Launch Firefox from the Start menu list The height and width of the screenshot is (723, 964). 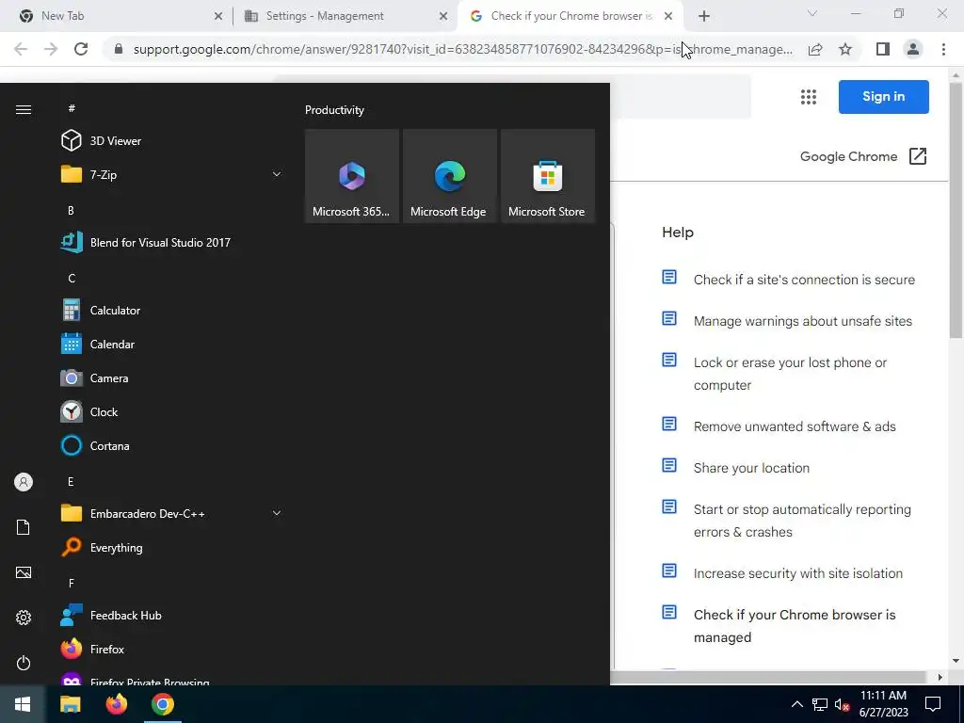click(92, 650)
